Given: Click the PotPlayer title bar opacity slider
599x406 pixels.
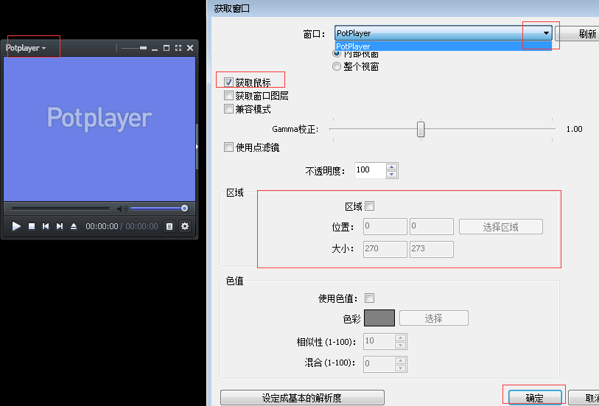Looking at the screenshot, I should [133, 48].
